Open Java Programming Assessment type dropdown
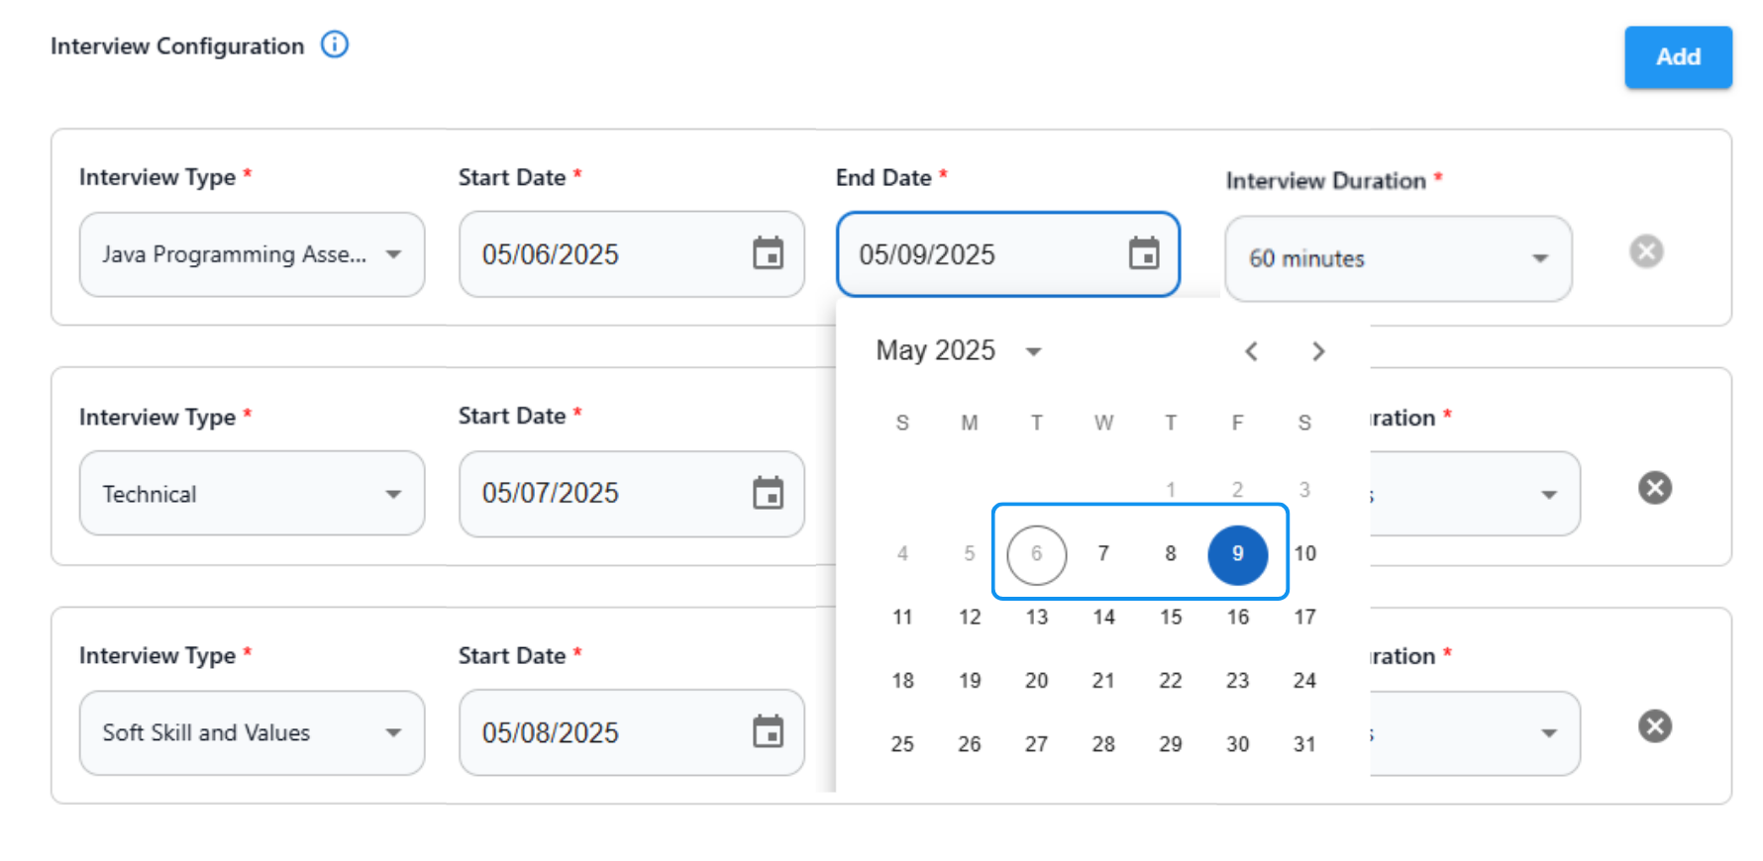 tap(393, 254)
